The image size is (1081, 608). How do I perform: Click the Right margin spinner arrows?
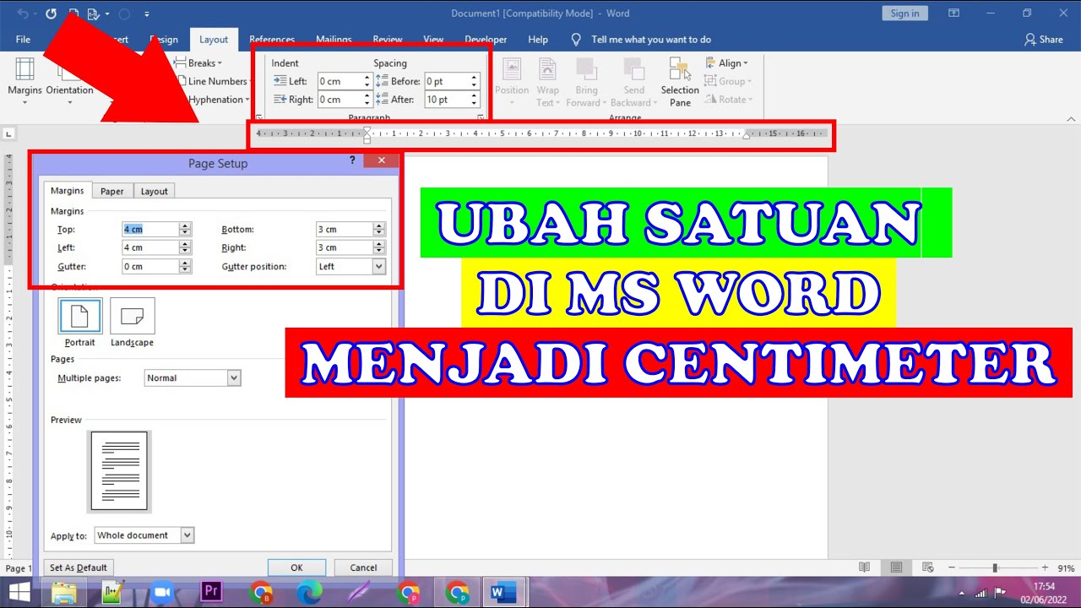pyautogui.click(x=379, y=247)
